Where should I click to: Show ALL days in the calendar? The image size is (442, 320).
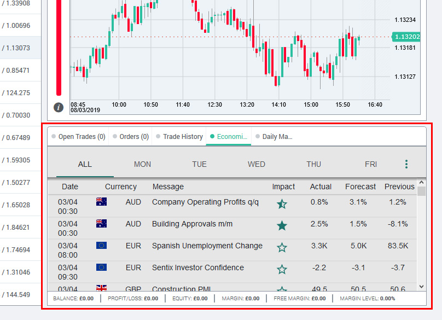pos(85,164)
